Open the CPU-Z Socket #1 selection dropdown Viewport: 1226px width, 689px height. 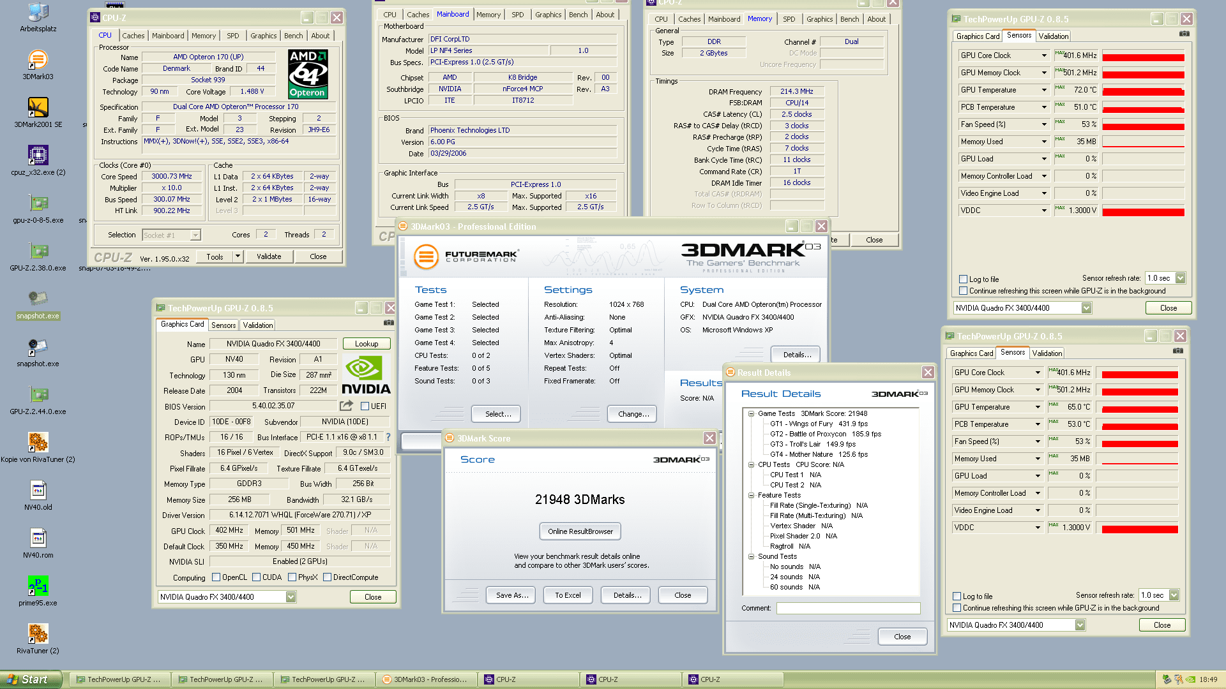click(195, 235)
